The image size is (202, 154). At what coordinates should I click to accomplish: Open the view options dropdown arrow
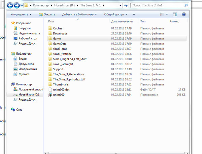tap(167, 14)
